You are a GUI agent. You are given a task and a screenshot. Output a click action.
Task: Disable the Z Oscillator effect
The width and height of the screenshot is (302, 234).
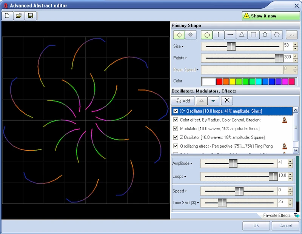pos(176,137)
